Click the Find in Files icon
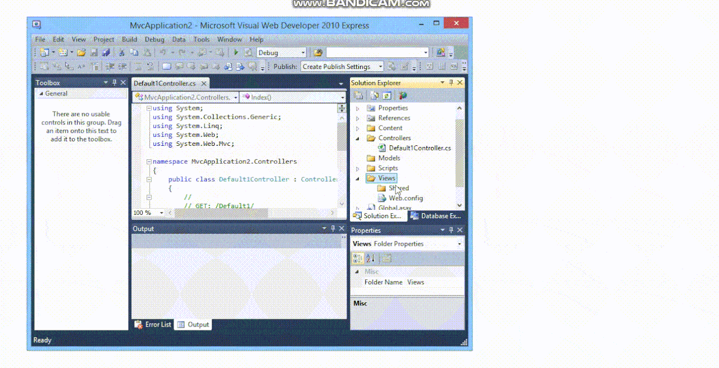The image size is (719, 368). pyautogui.click(x=318, y=52)
